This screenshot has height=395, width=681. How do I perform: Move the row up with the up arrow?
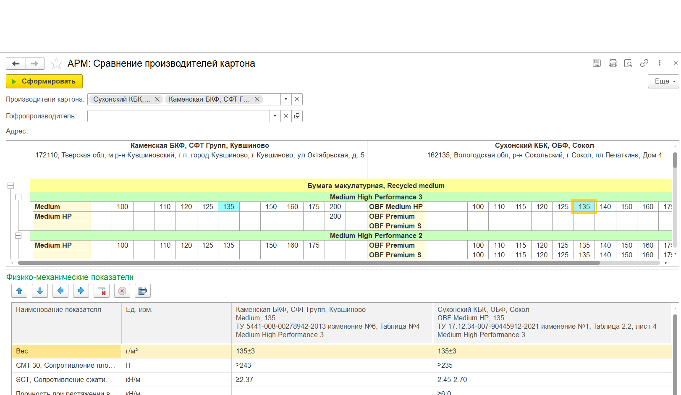19,291
